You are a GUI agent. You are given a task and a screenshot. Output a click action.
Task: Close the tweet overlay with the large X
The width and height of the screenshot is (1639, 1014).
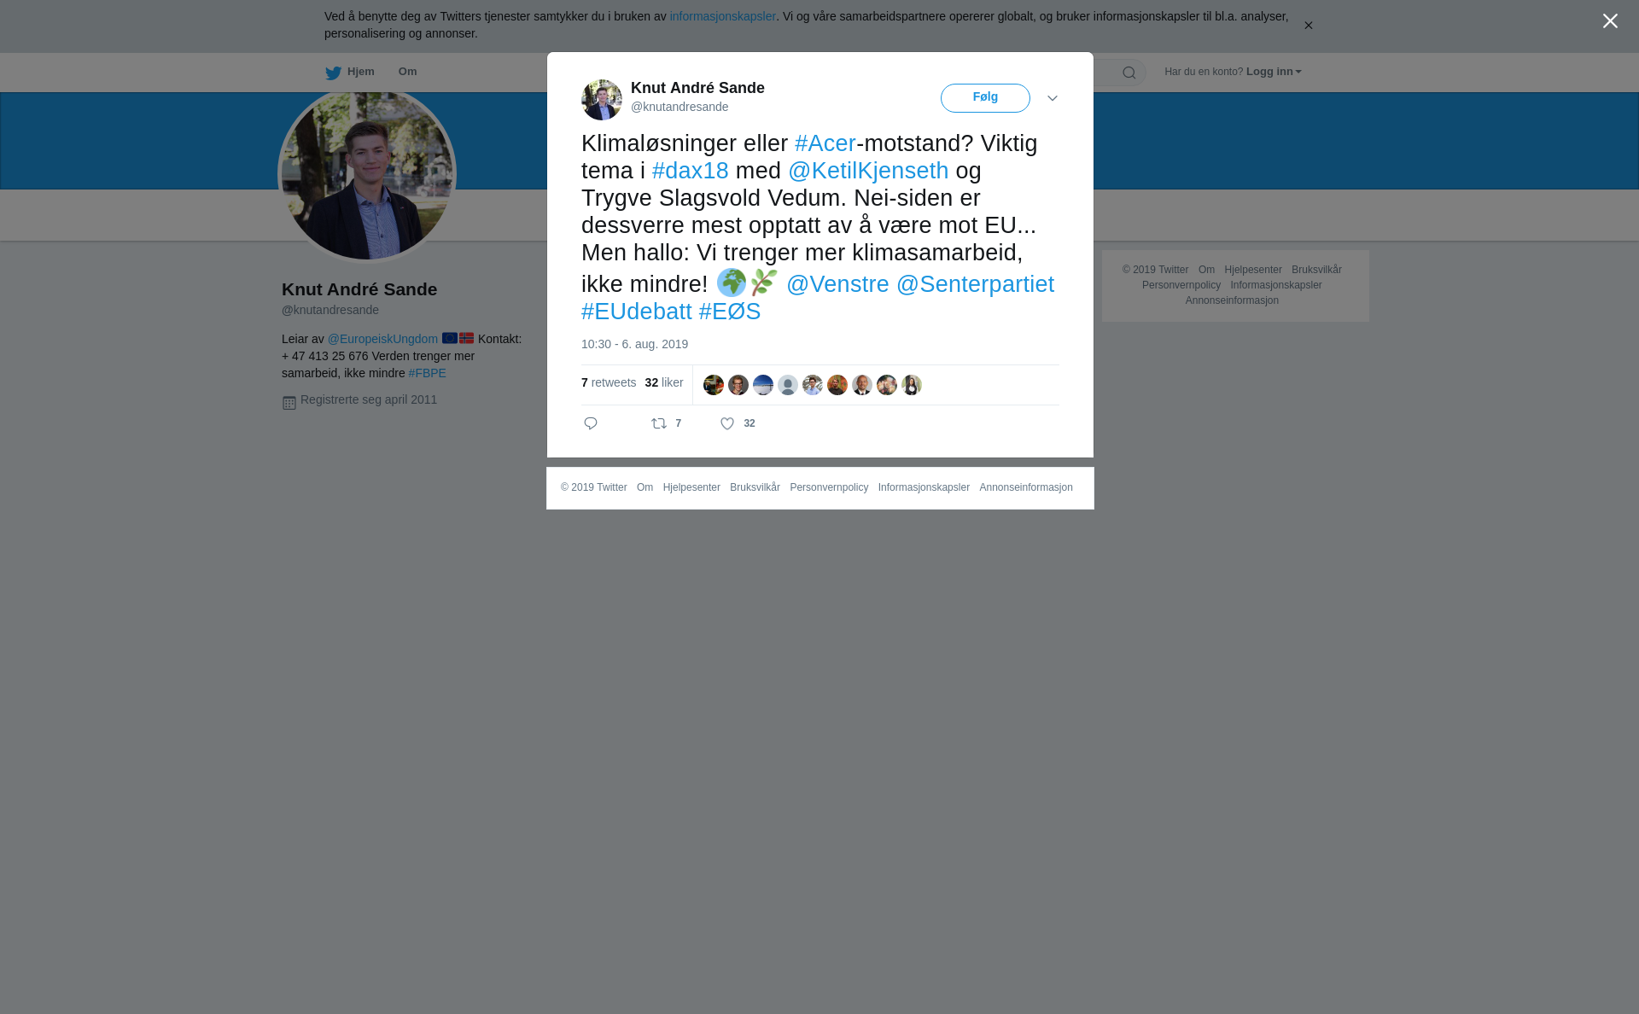click(1610, 21)
